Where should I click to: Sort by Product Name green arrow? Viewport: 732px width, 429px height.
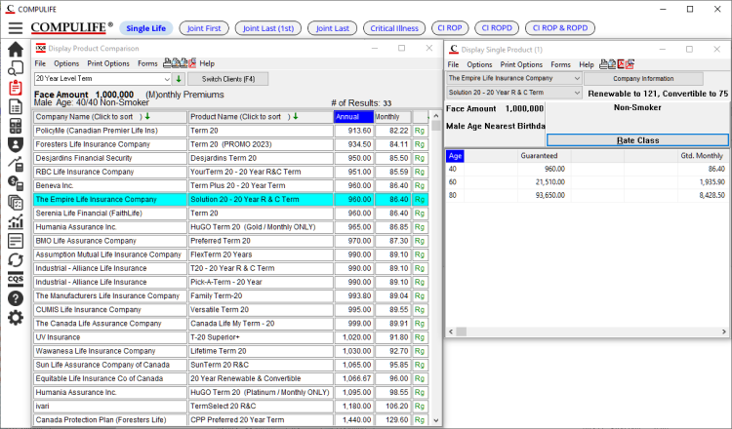tap(295, 116)
